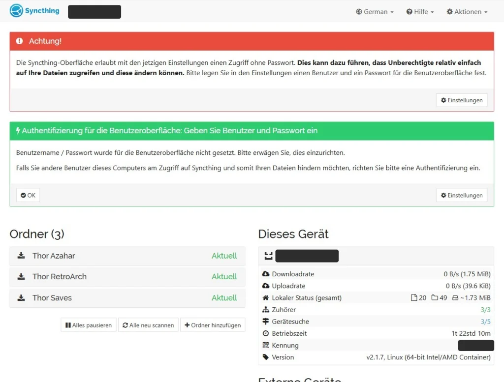Image resolution: width=504 pixels, height=382 pixels.
Task: Click the Version tag icon
Action: [x=265, y=357]
